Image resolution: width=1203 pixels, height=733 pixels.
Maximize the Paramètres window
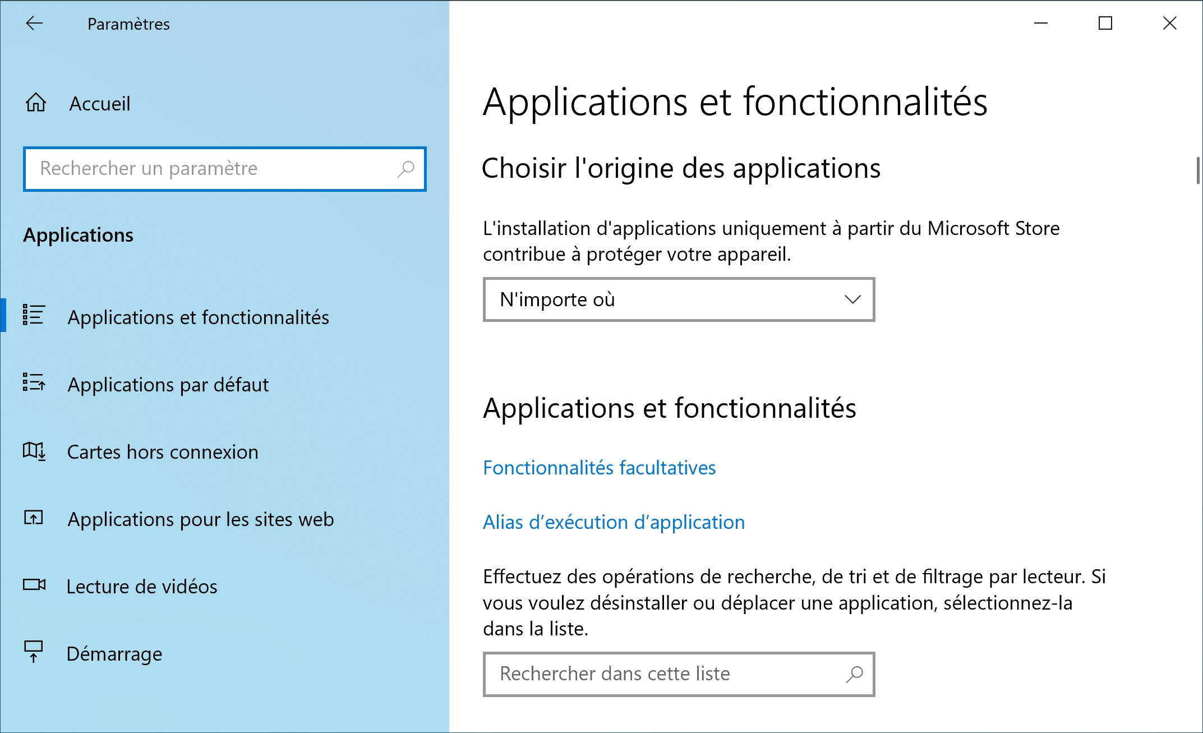click(x=1105, y=23)
